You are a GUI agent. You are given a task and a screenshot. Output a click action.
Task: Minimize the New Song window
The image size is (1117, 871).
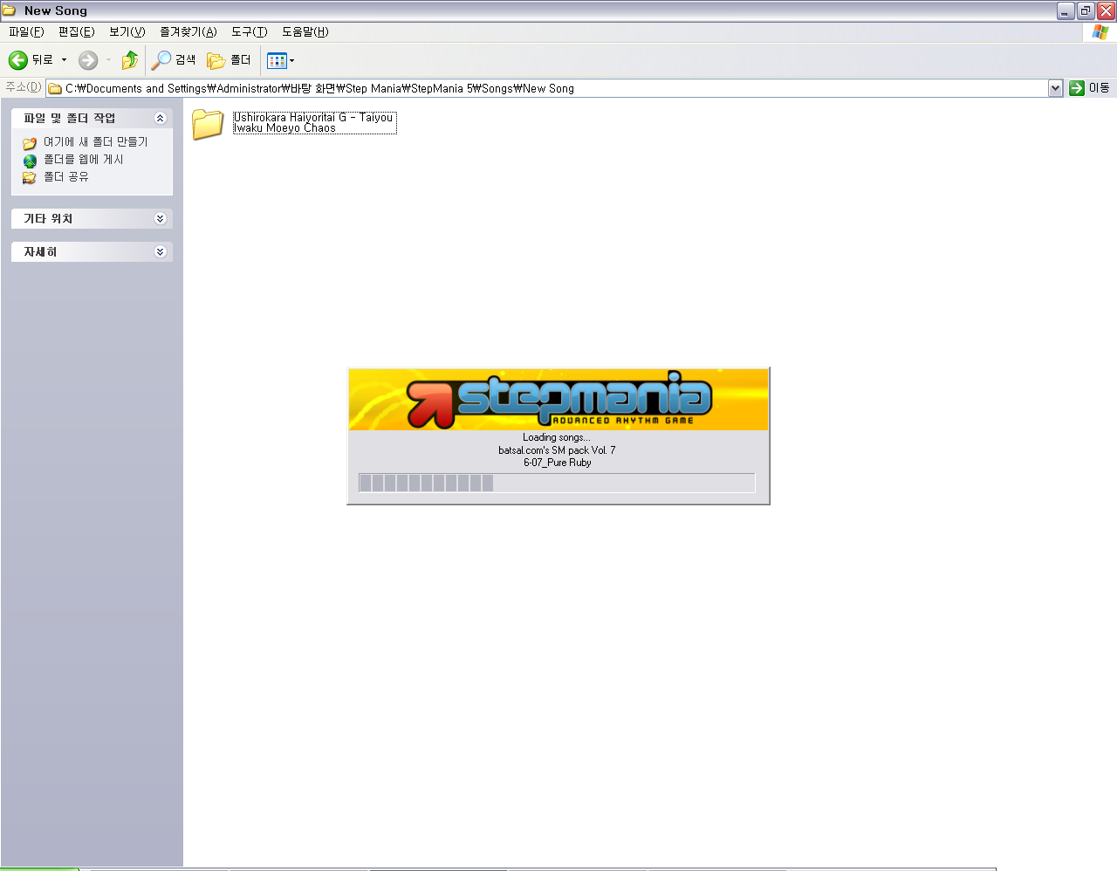1066,10
